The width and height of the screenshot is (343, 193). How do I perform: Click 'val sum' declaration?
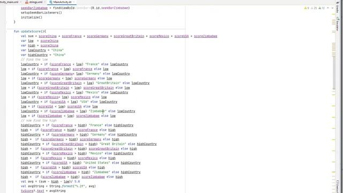click(27, 36)
